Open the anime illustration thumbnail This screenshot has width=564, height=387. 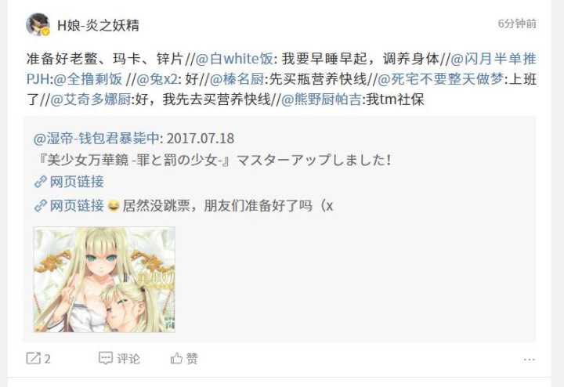click(x=104, y=279)
